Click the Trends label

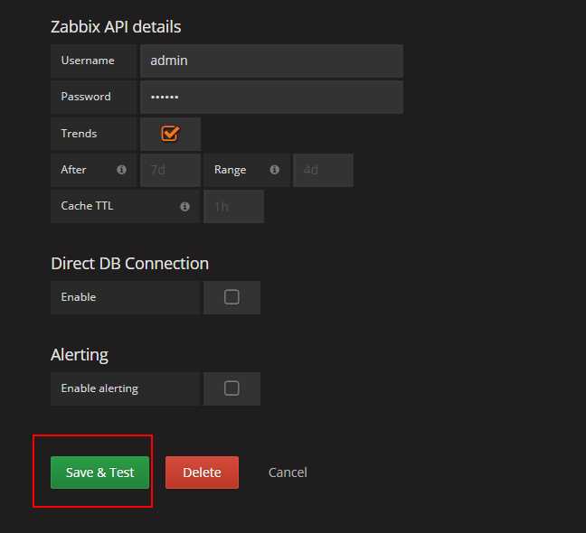(x=79, y=134)
